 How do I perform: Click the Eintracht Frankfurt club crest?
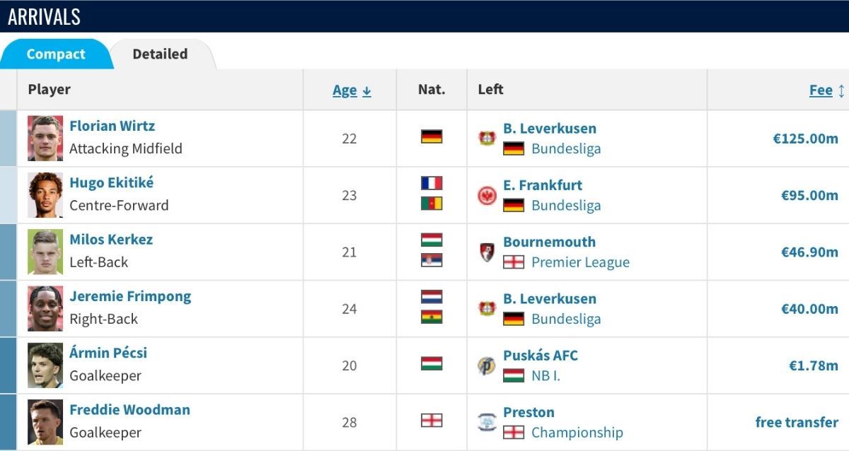[487, 195]
